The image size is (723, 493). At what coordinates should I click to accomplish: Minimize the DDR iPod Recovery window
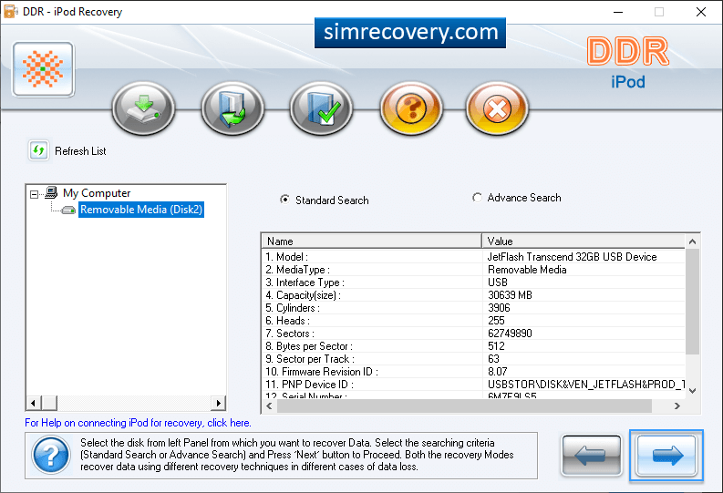click(618, 12)
